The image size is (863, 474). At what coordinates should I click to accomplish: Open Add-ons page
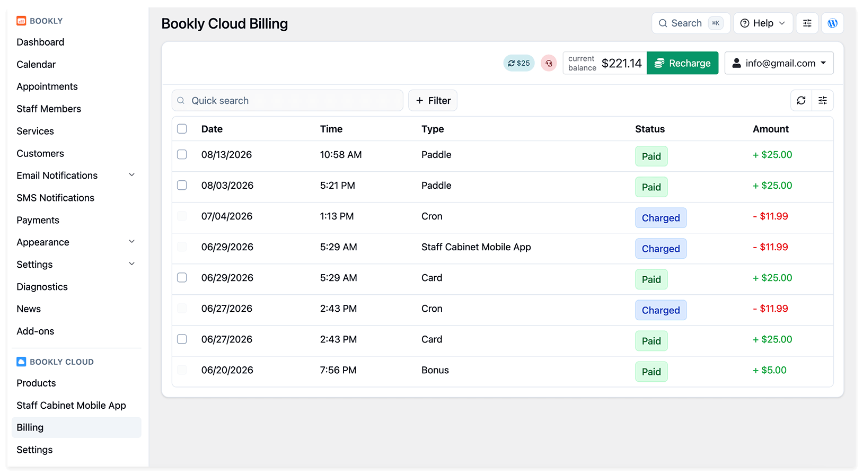point(36,331)
